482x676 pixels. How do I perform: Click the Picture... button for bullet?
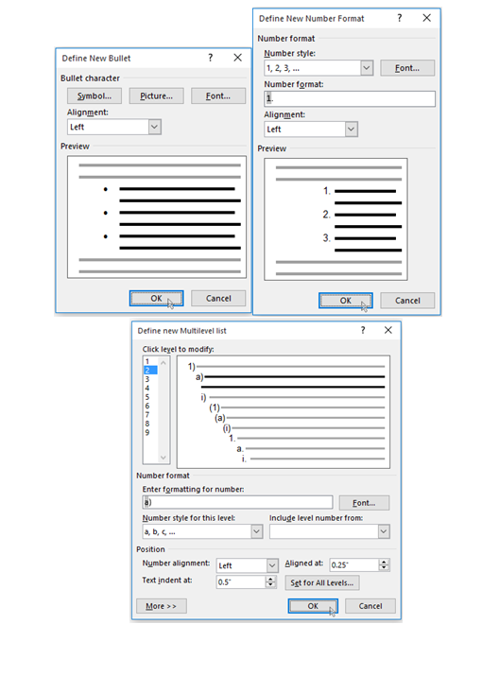pyautogui.click(x=156, y=95)
